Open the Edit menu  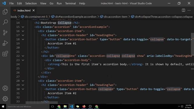click(x=19, y=3)
